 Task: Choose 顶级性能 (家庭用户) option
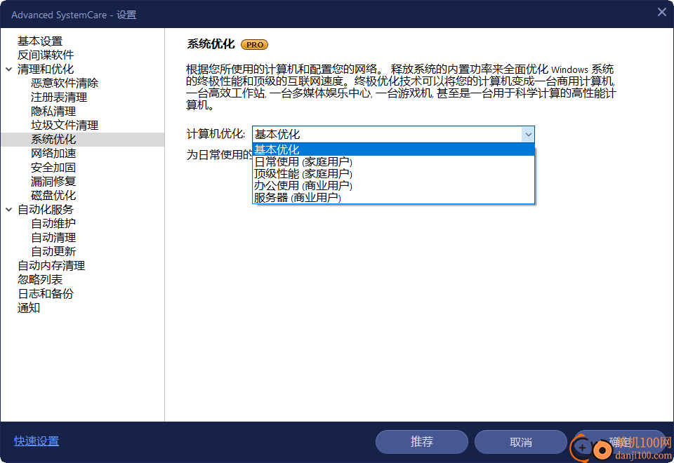point(393,173)
